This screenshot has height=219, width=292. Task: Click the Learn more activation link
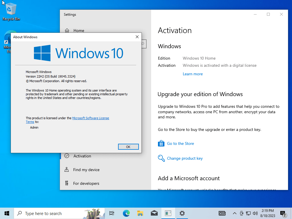click(192, 74)
